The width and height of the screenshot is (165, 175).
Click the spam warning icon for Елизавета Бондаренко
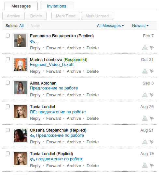145,48
